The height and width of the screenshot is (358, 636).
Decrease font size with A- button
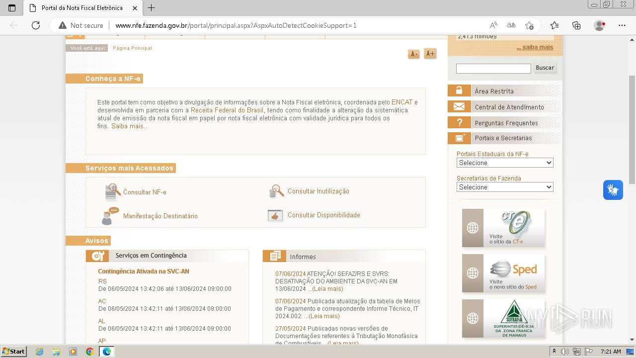click(413, 54)
